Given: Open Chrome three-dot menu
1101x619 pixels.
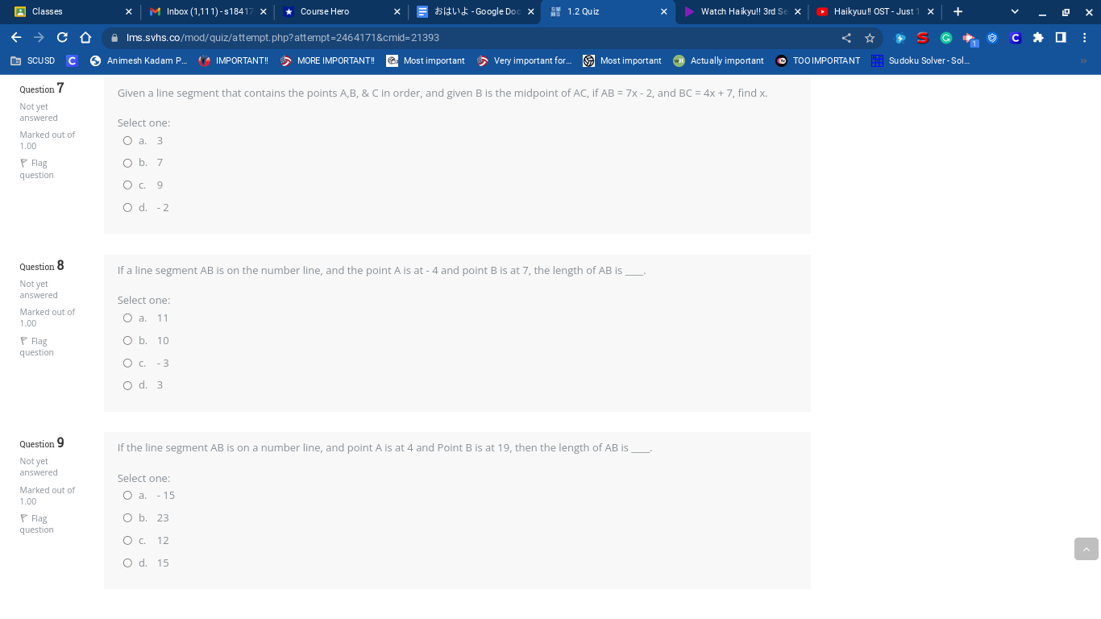Looking at the screenshot, I should (1085, 38).
